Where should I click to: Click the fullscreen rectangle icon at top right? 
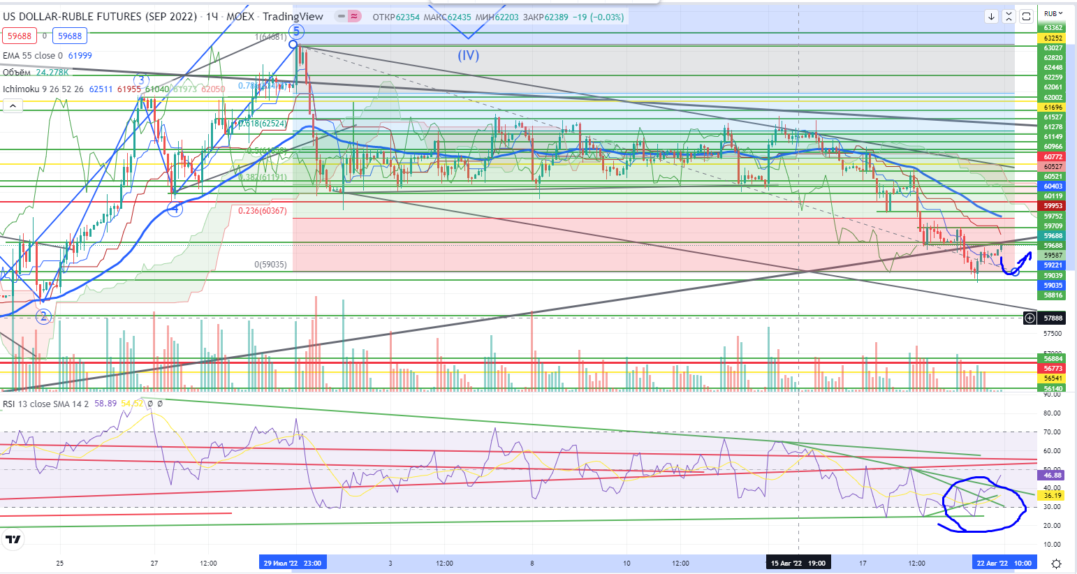[1026, 16]
